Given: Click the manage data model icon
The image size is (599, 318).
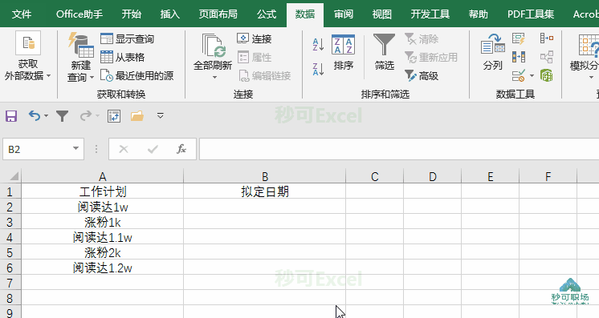Looking at the screenshot, I should [547, 75].
